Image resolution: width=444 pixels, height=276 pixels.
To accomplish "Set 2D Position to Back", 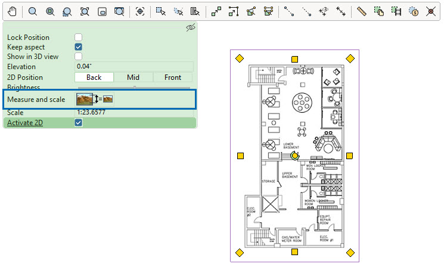I will [94, 77].
